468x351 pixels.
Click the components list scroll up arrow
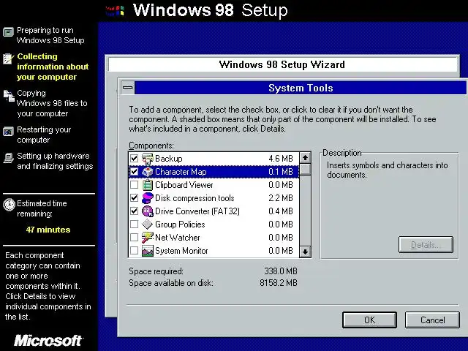click(305, 158)
